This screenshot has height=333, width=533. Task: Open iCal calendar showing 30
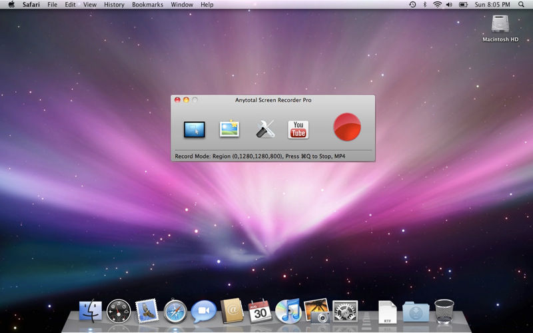(x=260, y=311)
